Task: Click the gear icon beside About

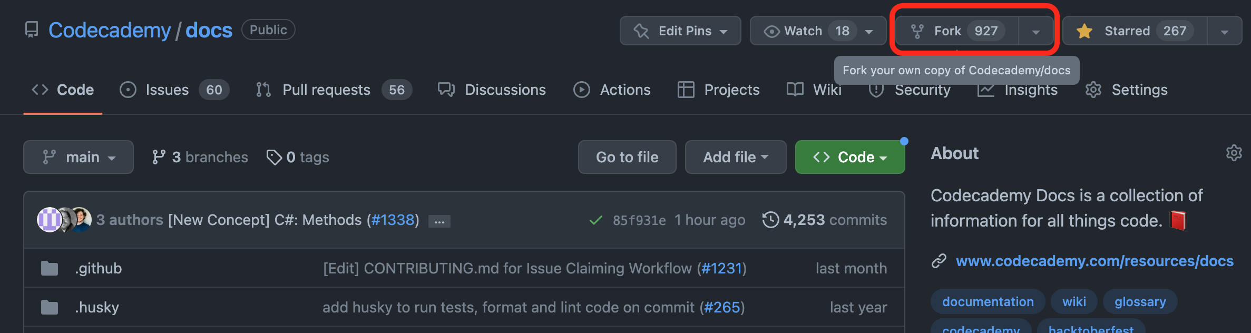Action: [x=1233, y=153]
